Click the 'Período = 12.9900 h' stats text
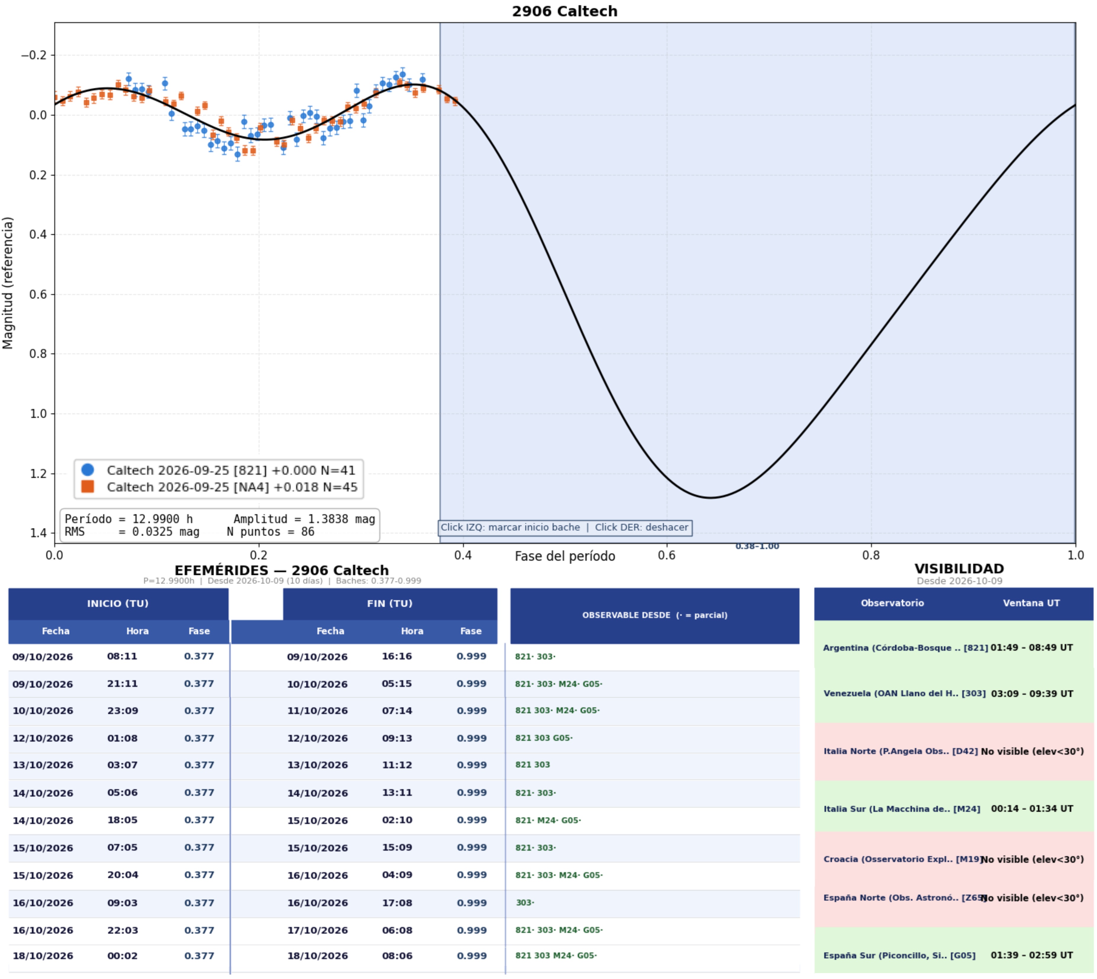Image resolution: width=1097 pixels, height=979 pixels. 129,519
